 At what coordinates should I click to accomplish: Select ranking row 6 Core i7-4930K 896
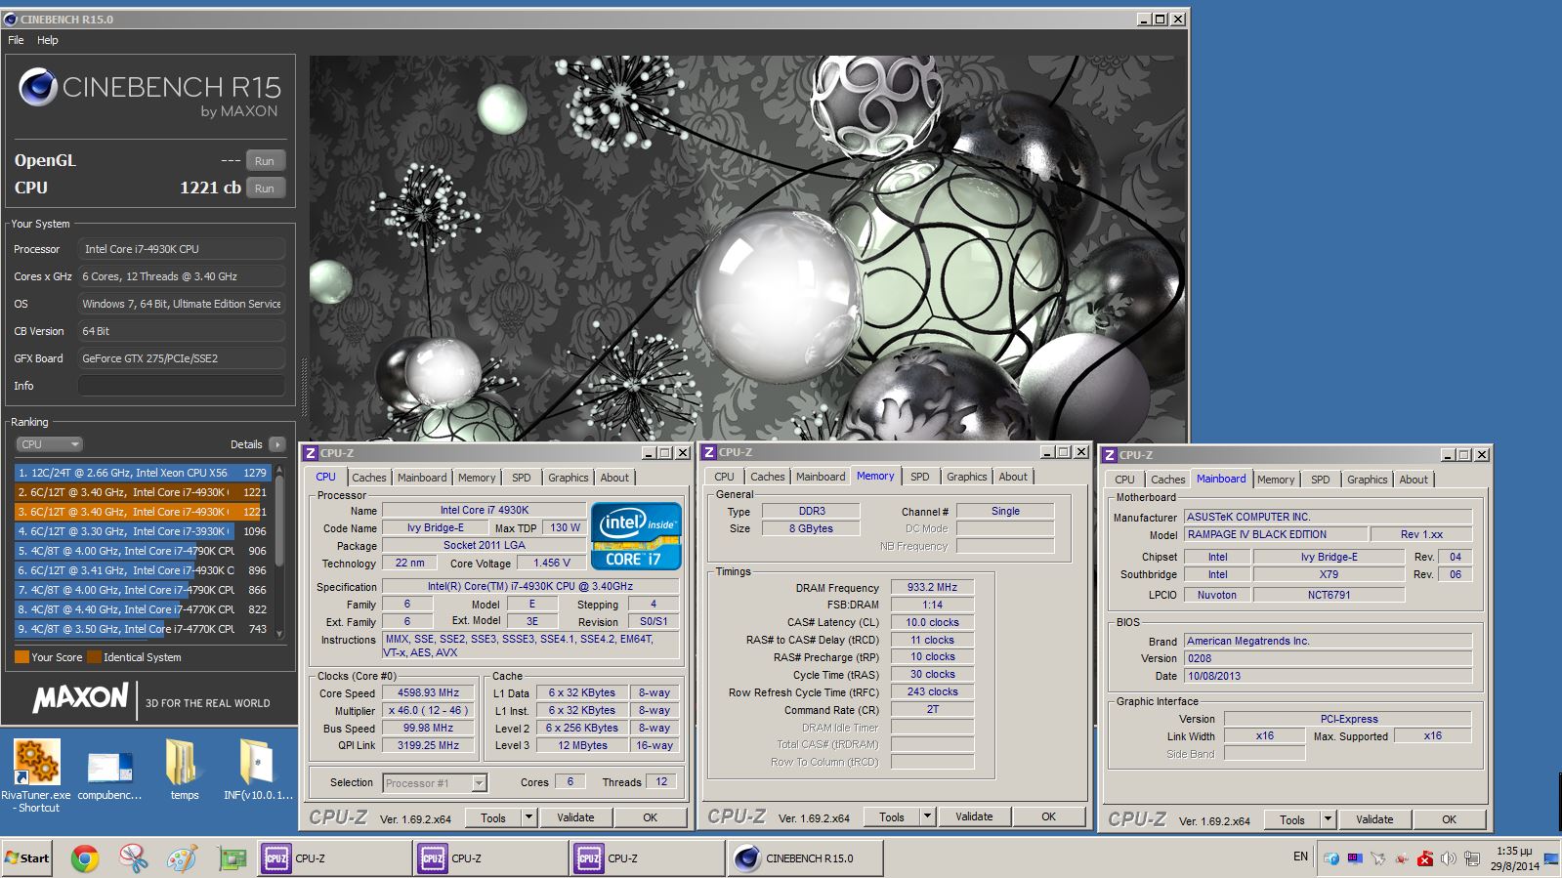coord(142,570)
